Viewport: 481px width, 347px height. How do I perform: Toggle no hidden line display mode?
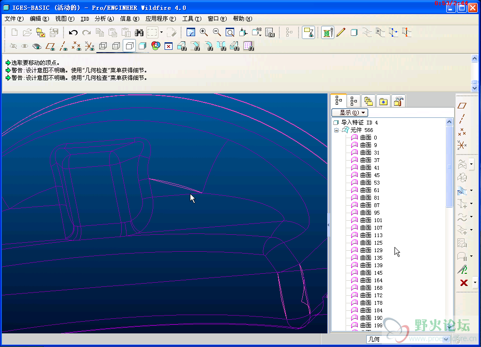(129, 46)
